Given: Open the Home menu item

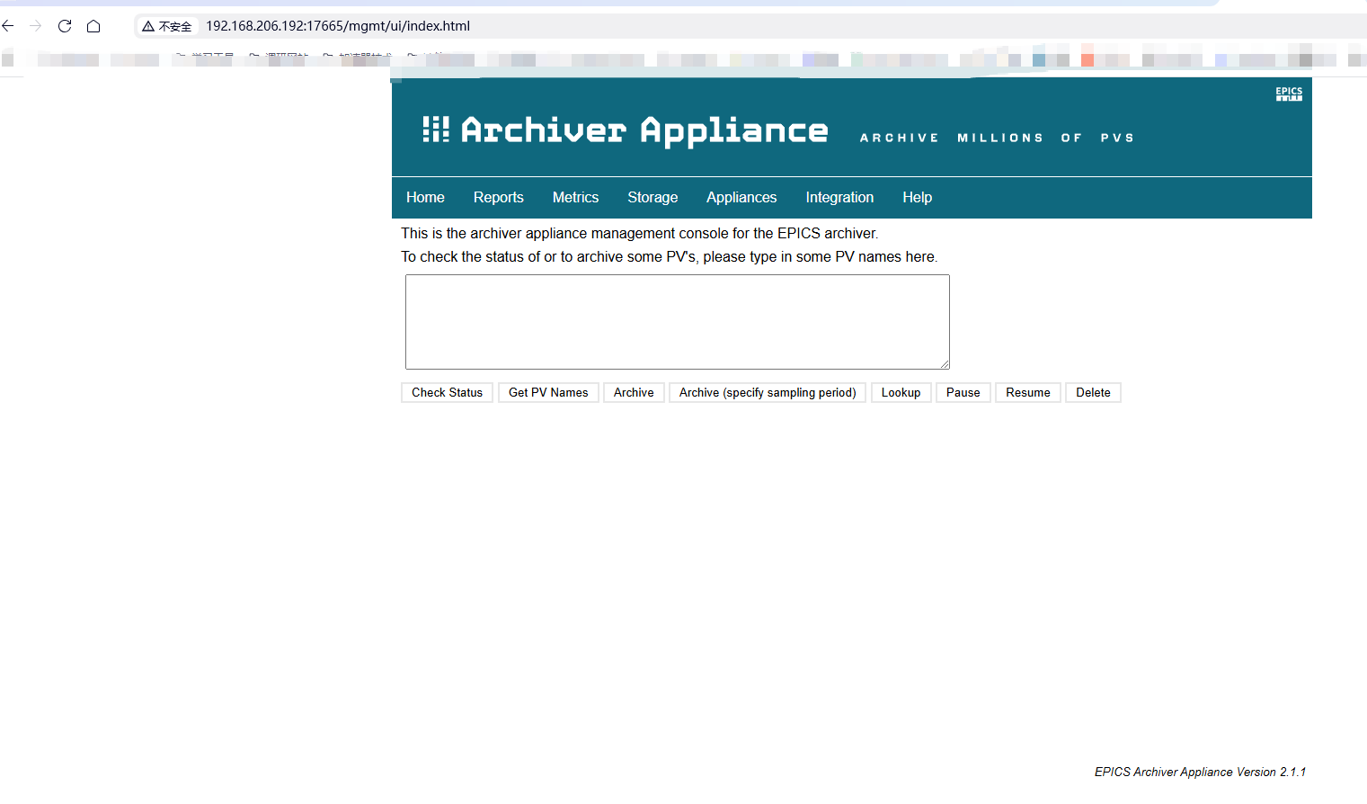Looking at the screenshot, I should click(x=425, y=197).
